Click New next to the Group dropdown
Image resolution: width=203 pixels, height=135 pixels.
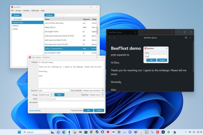(59, 95)
